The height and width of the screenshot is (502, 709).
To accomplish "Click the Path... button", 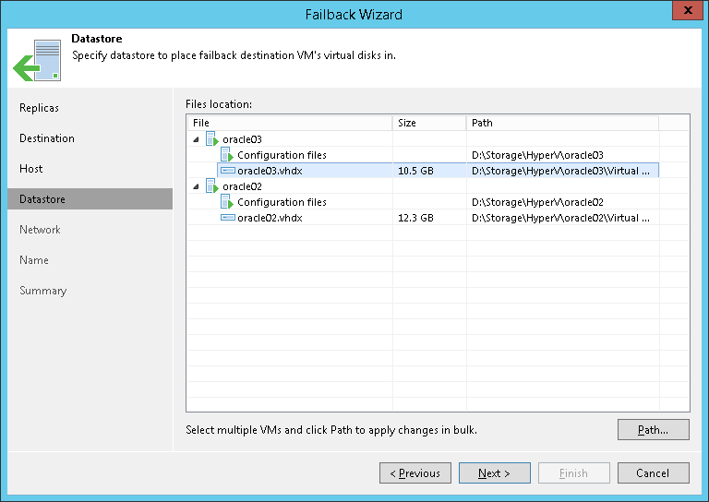I will pyautogui.click(x=654, y=429).
